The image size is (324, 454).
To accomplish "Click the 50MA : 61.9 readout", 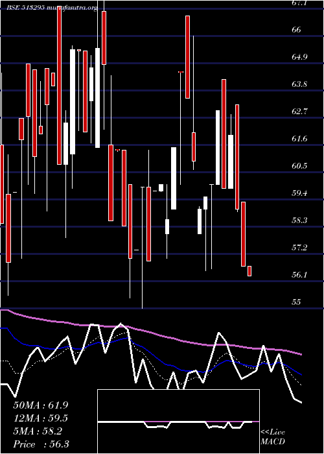I will [41, 405].
